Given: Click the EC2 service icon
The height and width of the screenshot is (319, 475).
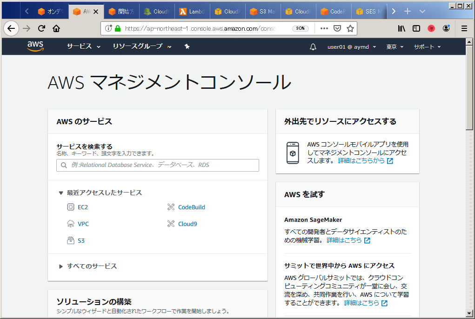Looking at the screenshot, I should tap(71, 207).
